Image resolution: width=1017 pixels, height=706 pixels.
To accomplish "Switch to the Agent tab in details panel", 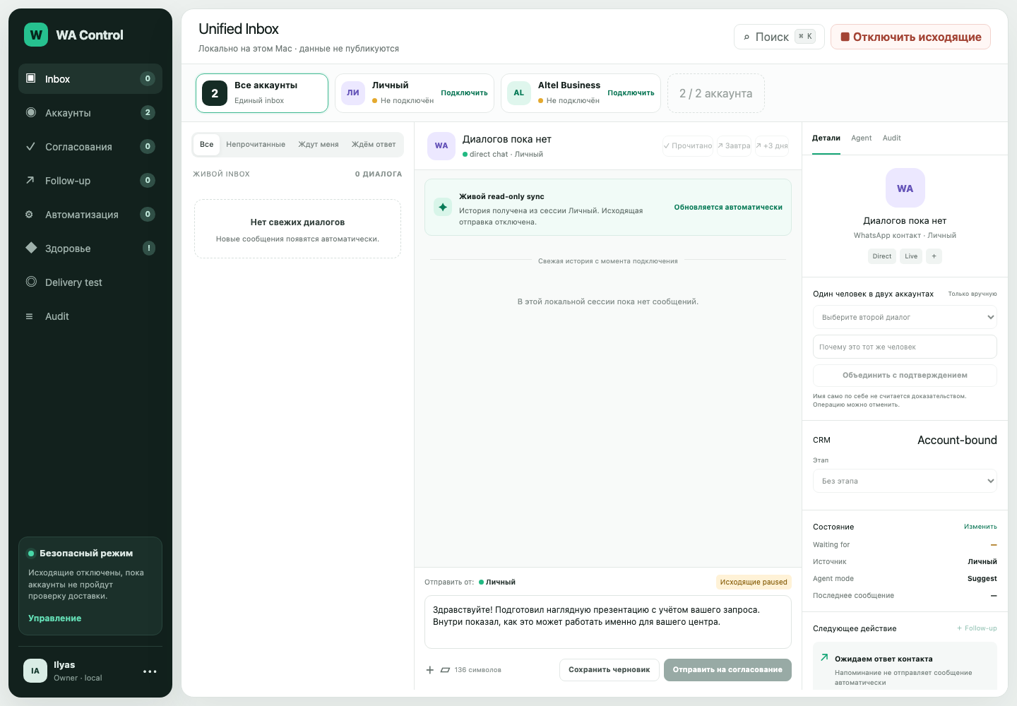I will point(862,138).
